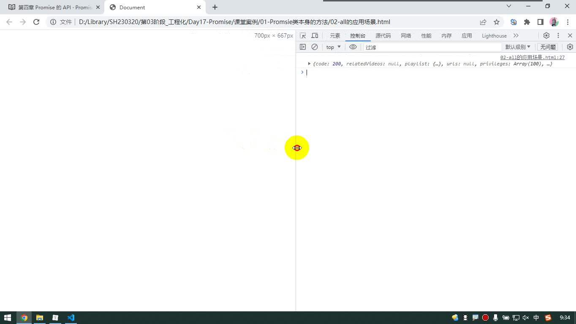
Task: Open DevTools main settings gear
Action: (546, 36)
